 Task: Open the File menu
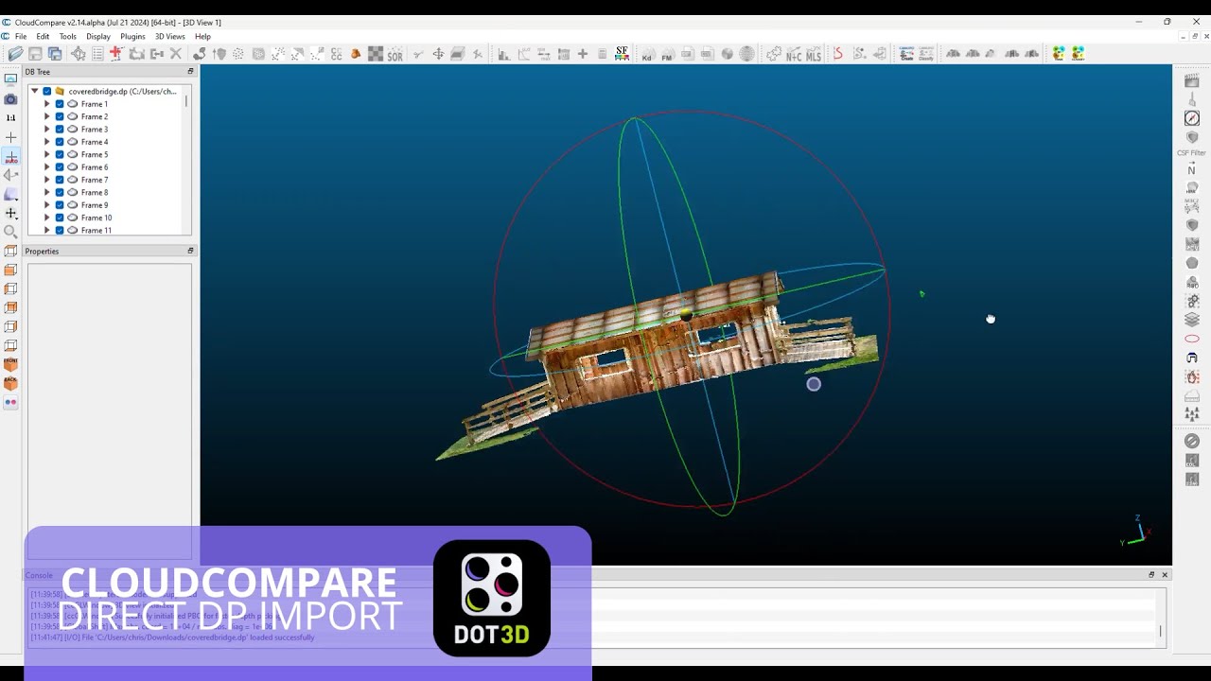(21, 37)
